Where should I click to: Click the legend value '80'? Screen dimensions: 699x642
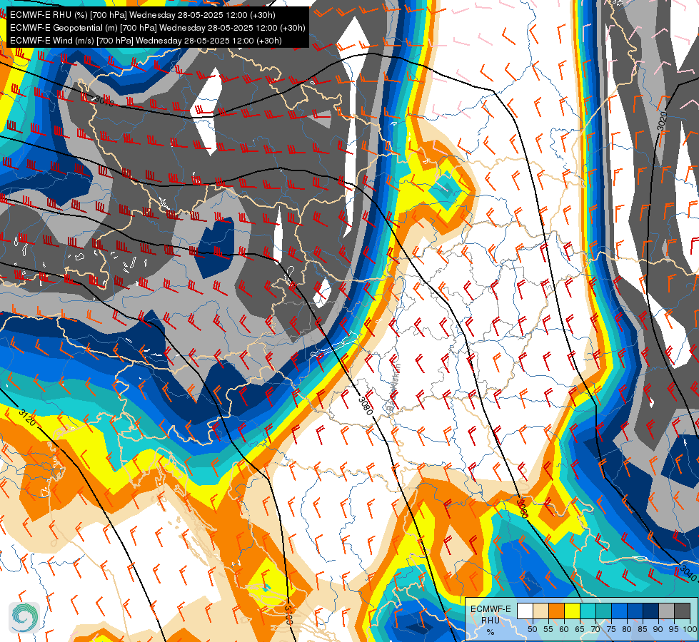coord(627,629)
